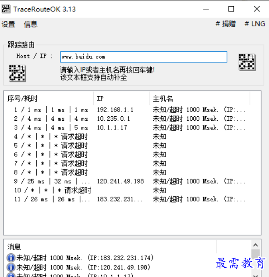
Task: Maximize the TraceRouteOK window
Action: [231, 9]
